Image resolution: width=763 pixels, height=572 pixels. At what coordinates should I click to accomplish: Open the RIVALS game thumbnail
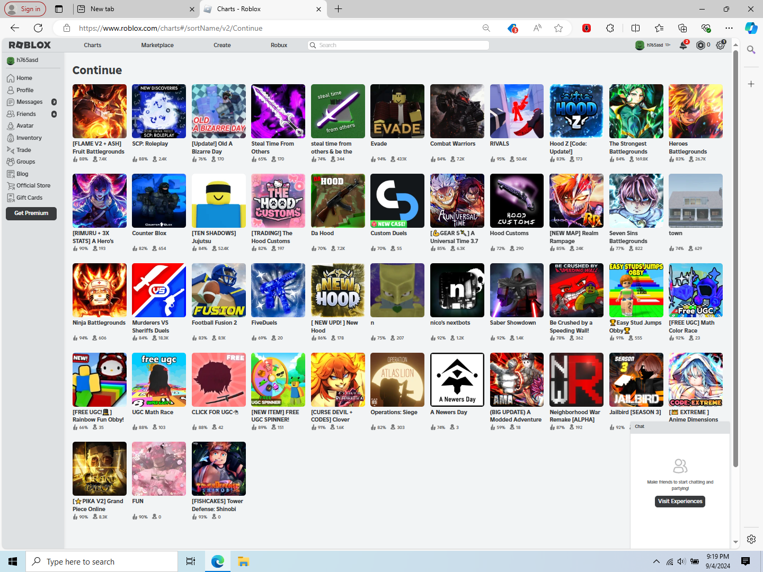coord(517,111)
